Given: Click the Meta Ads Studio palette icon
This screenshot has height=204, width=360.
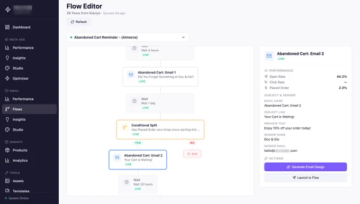Looking at the screenshot, I should [x=7, y=68].
